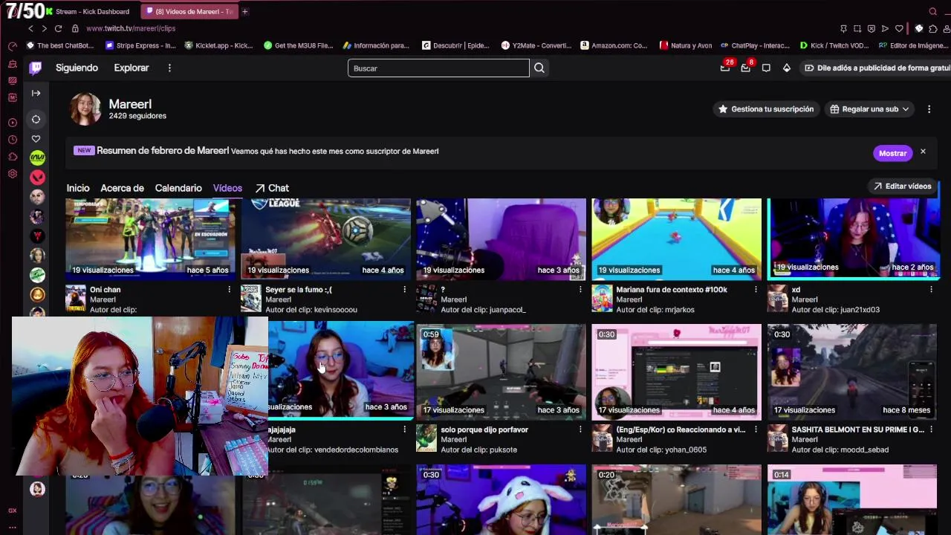Open the Chat pop-out link

click(x=272, y=188)
